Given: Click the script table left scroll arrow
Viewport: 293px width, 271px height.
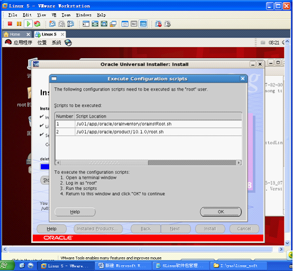Looking at the screenshot, I should pyautogui.click(x=58, y=163).
